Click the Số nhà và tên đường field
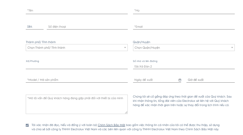Screen dimensions: 243x135 (184, 66)
